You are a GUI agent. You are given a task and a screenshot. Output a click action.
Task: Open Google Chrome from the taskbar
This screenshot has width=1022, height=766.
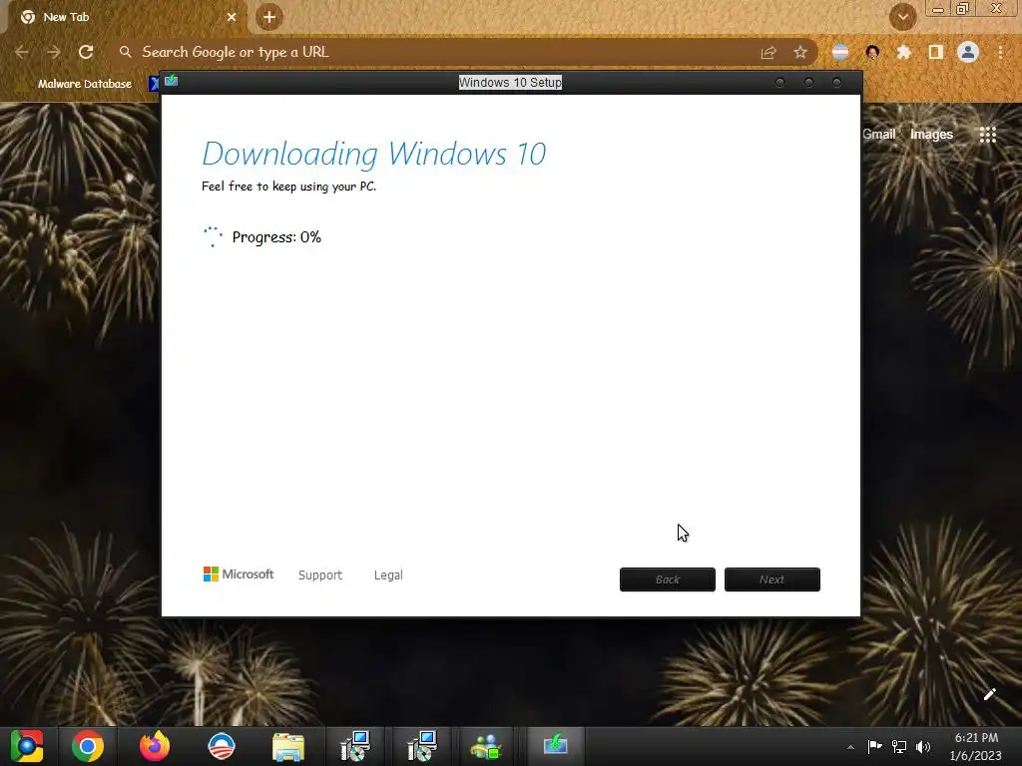[x=88, y=746]
